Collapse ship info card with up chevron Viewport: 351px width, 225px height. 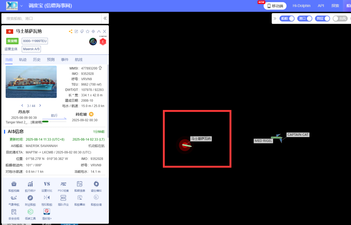click(x=99, y=31)
